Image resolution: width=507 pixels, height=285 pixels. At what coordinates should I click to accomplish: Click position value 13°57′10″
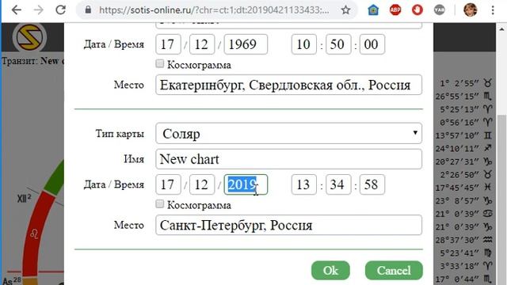[x=457, y=135]
